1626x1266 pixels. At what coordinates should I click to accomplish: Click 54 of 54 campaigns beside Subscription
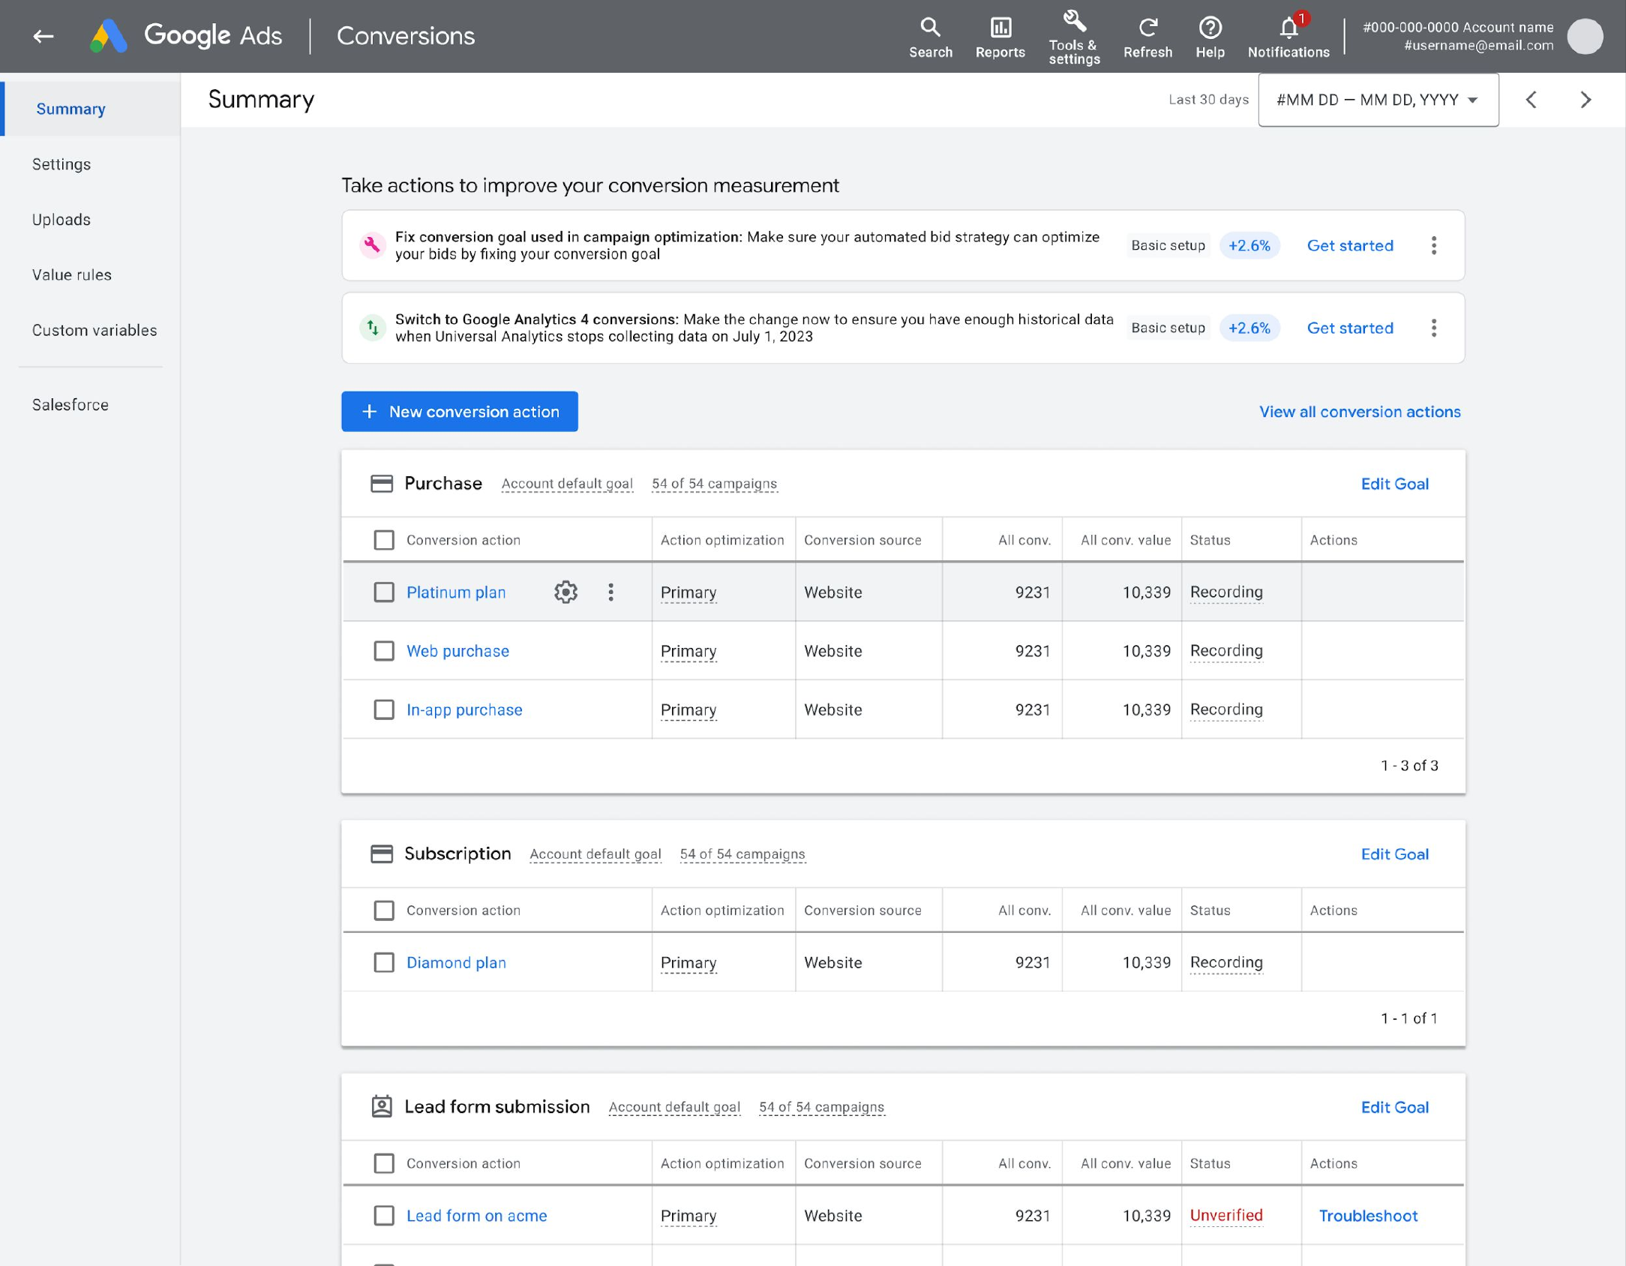pos(742,853)
